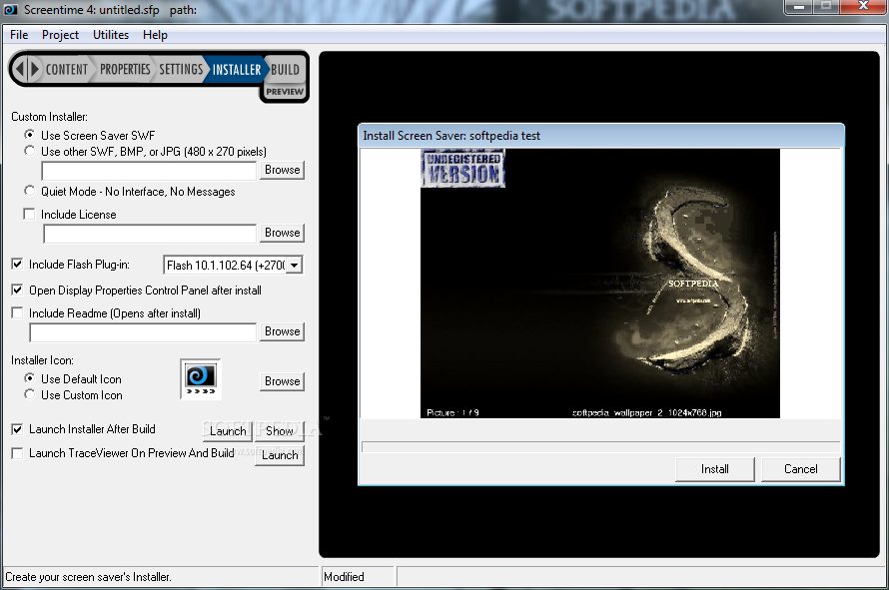Viewport: 889px width, 590px height.
Task: Click the readme file path field
Action: (143, 332)
